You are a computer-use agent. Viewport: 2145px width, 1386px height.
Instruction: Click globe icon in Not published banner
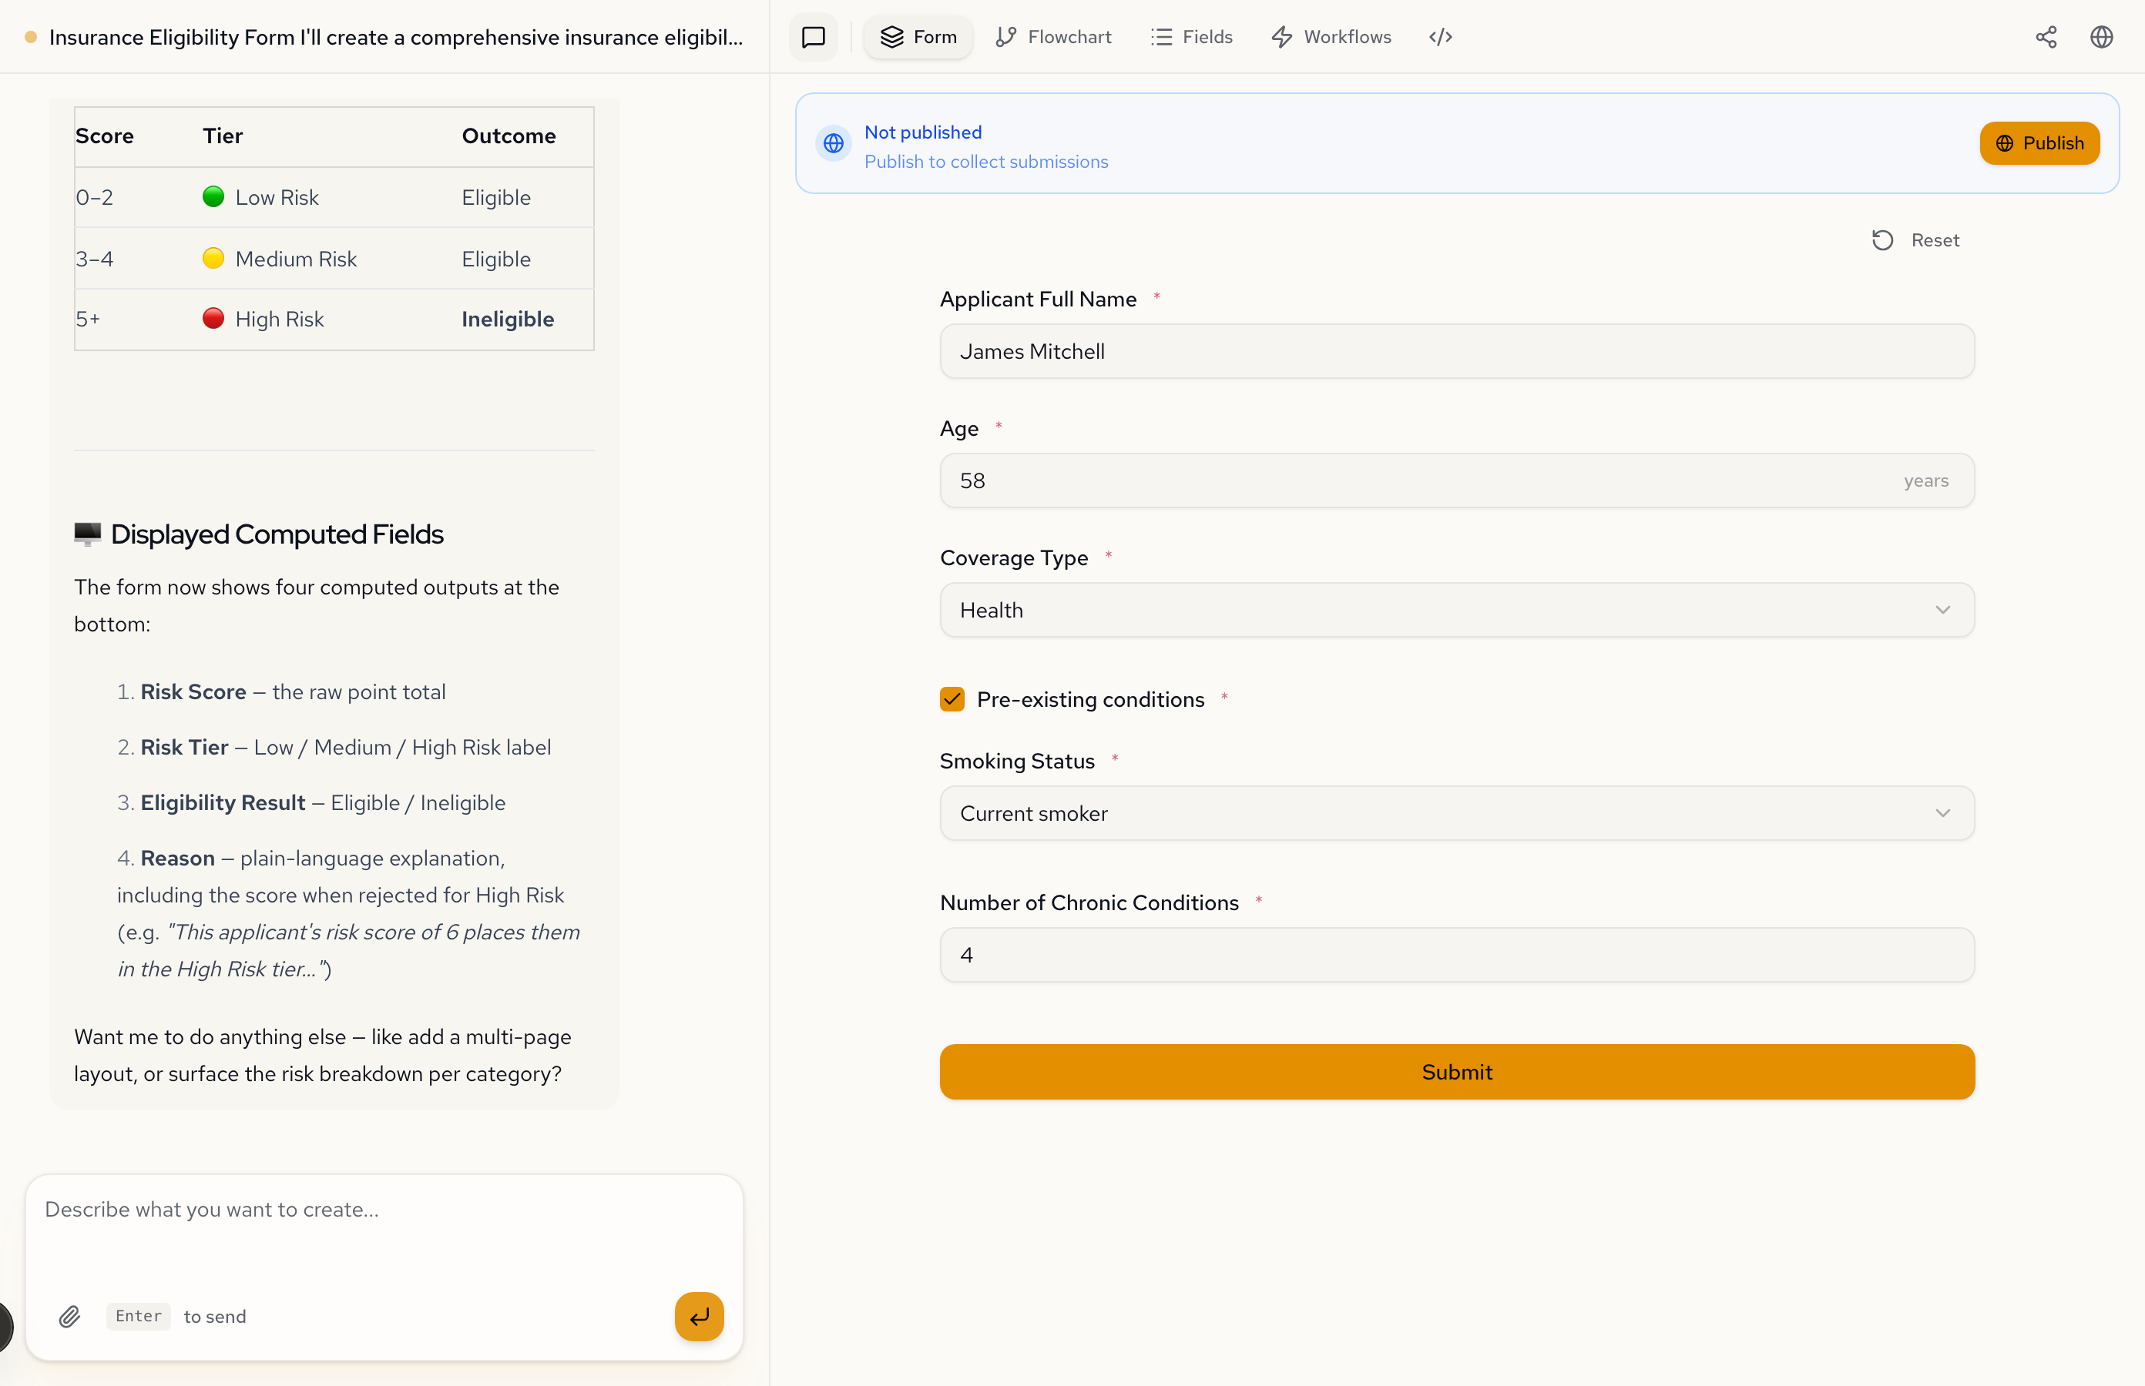tap(833, 144)
